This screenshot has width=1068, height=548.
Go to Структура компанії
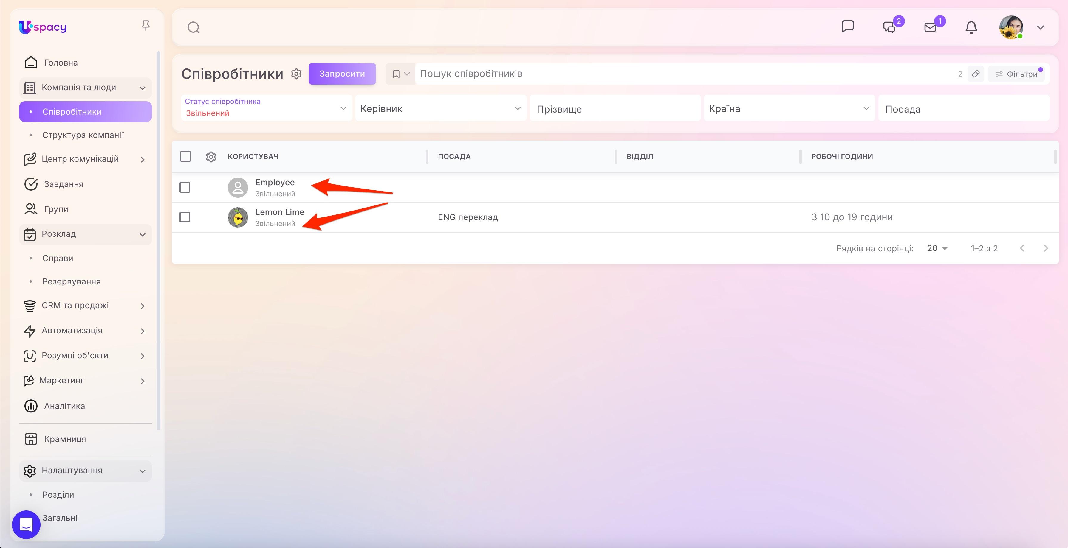(83, 135)
